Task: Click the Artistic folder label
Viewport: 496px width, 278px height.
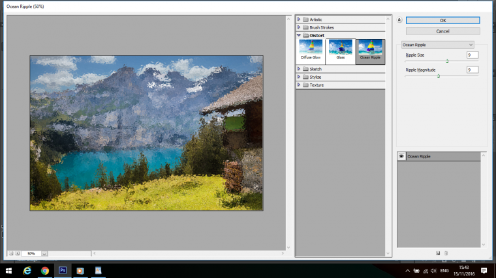Action: pyautogui.click(x=316, y=20)
